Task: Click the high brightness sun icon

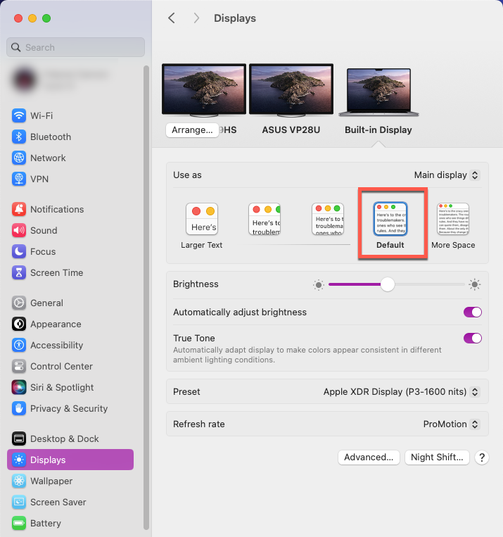Action: (475, 284)
